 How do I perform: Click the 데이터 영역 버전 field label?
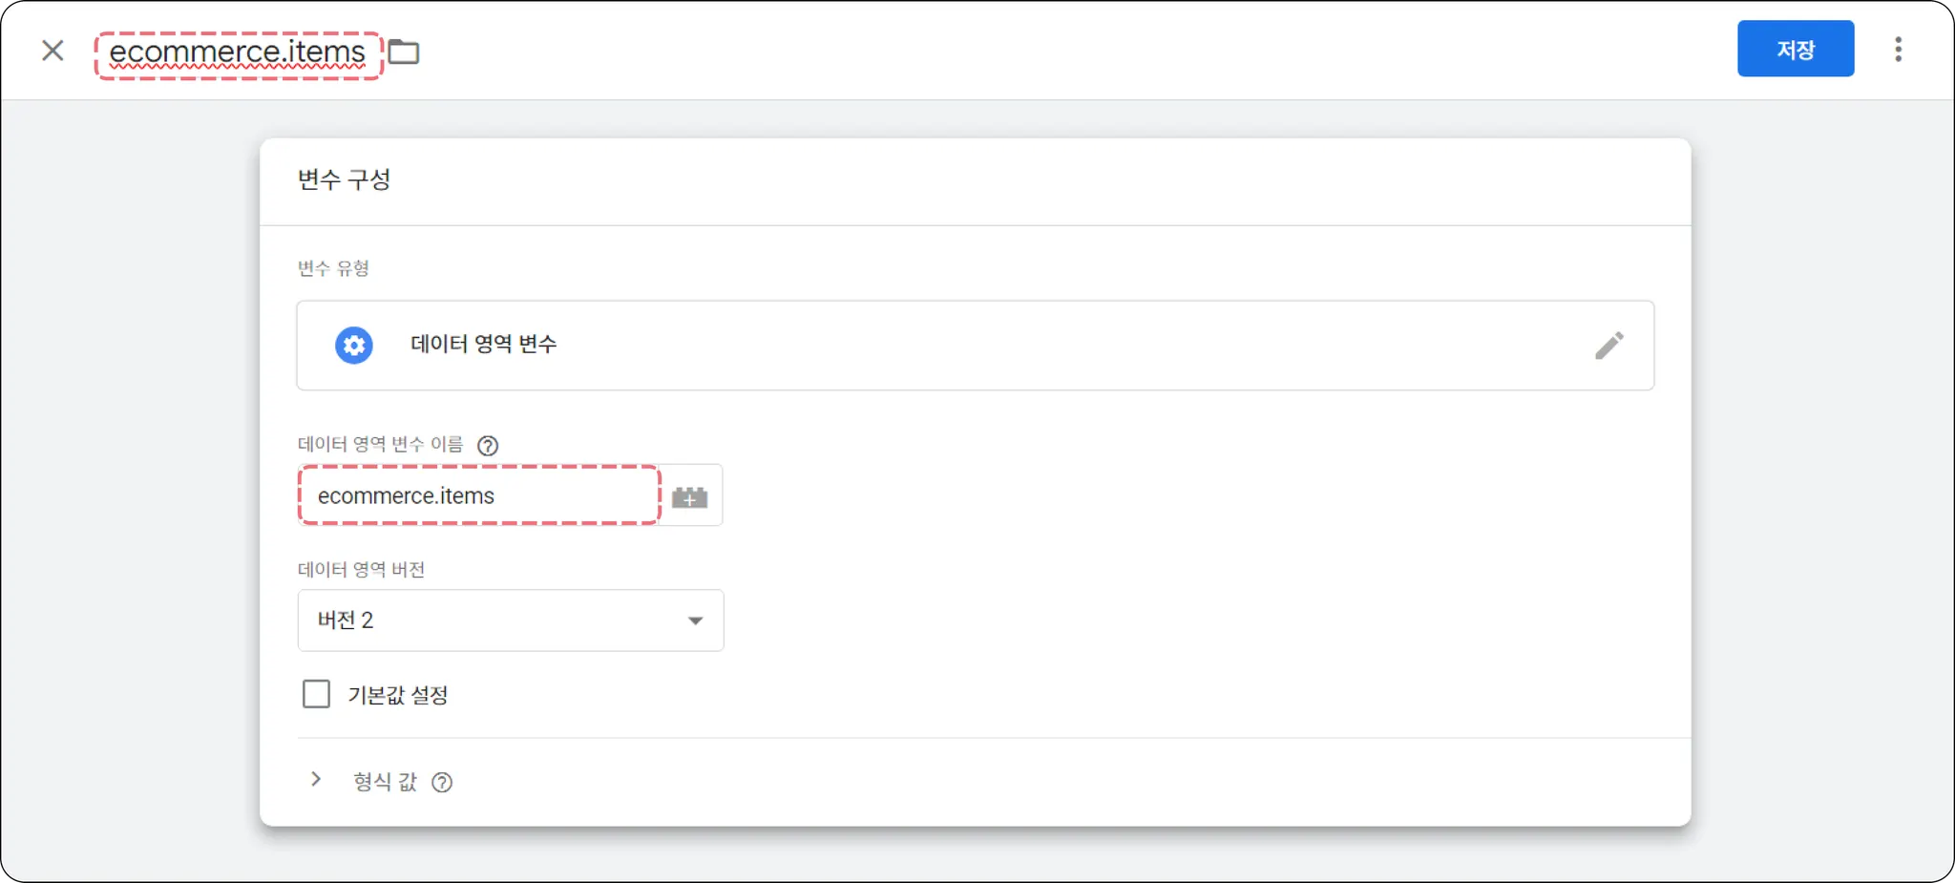[x=361, y=570]
